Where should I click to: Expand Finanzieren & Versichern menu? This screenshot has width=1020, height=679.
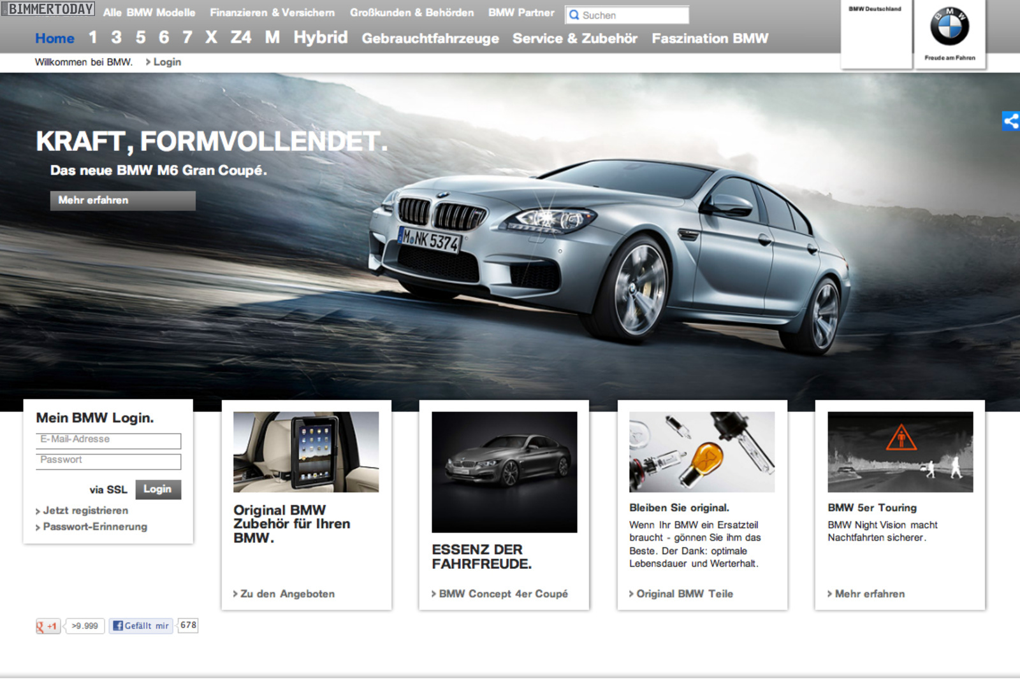[272, 13]
